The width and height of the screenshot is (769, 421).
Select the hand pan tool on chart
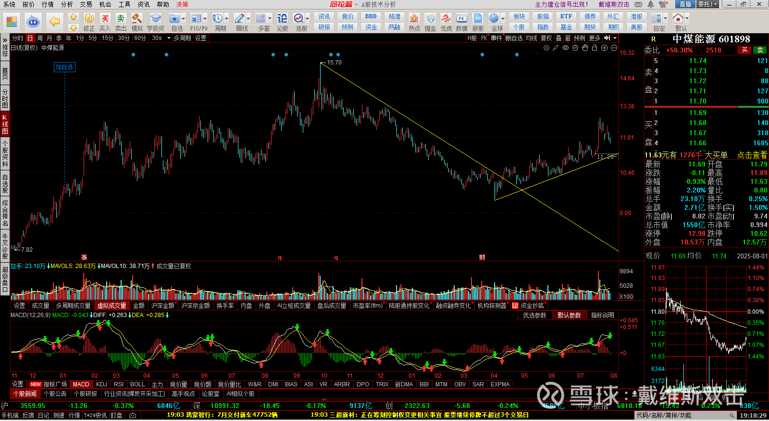(x=585, y=48)
